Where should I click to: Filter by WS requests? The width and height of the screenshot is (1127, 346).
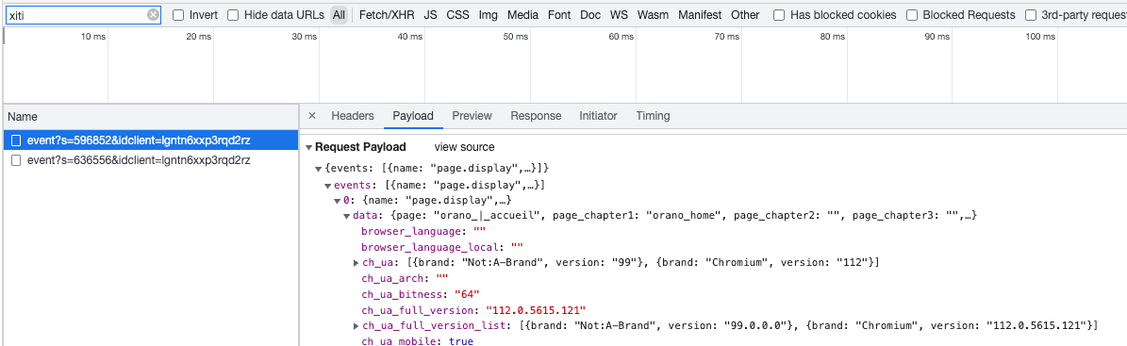pyautogui.click(x=619, y=14)
